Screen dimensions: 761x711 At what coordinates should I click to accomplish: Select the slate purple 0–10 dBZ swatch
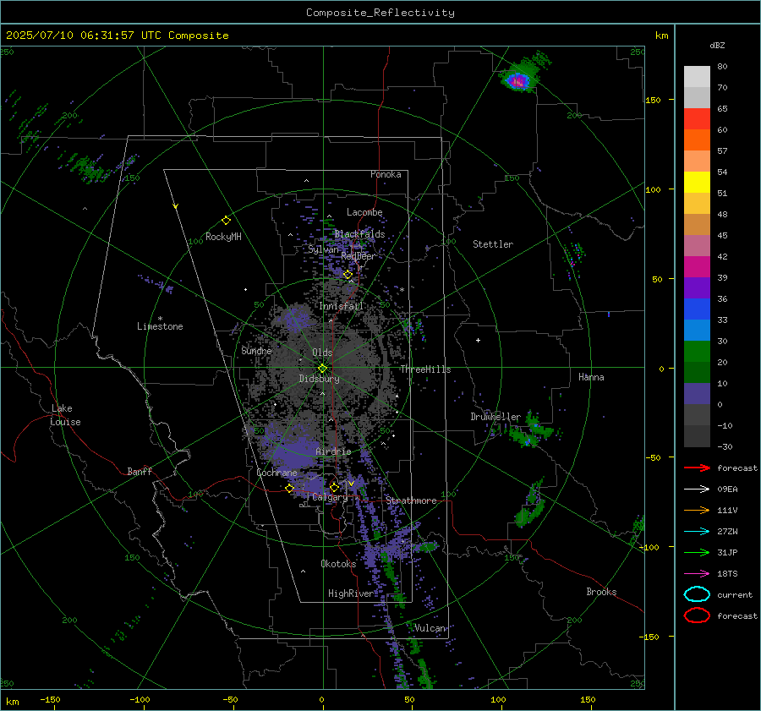697,394
